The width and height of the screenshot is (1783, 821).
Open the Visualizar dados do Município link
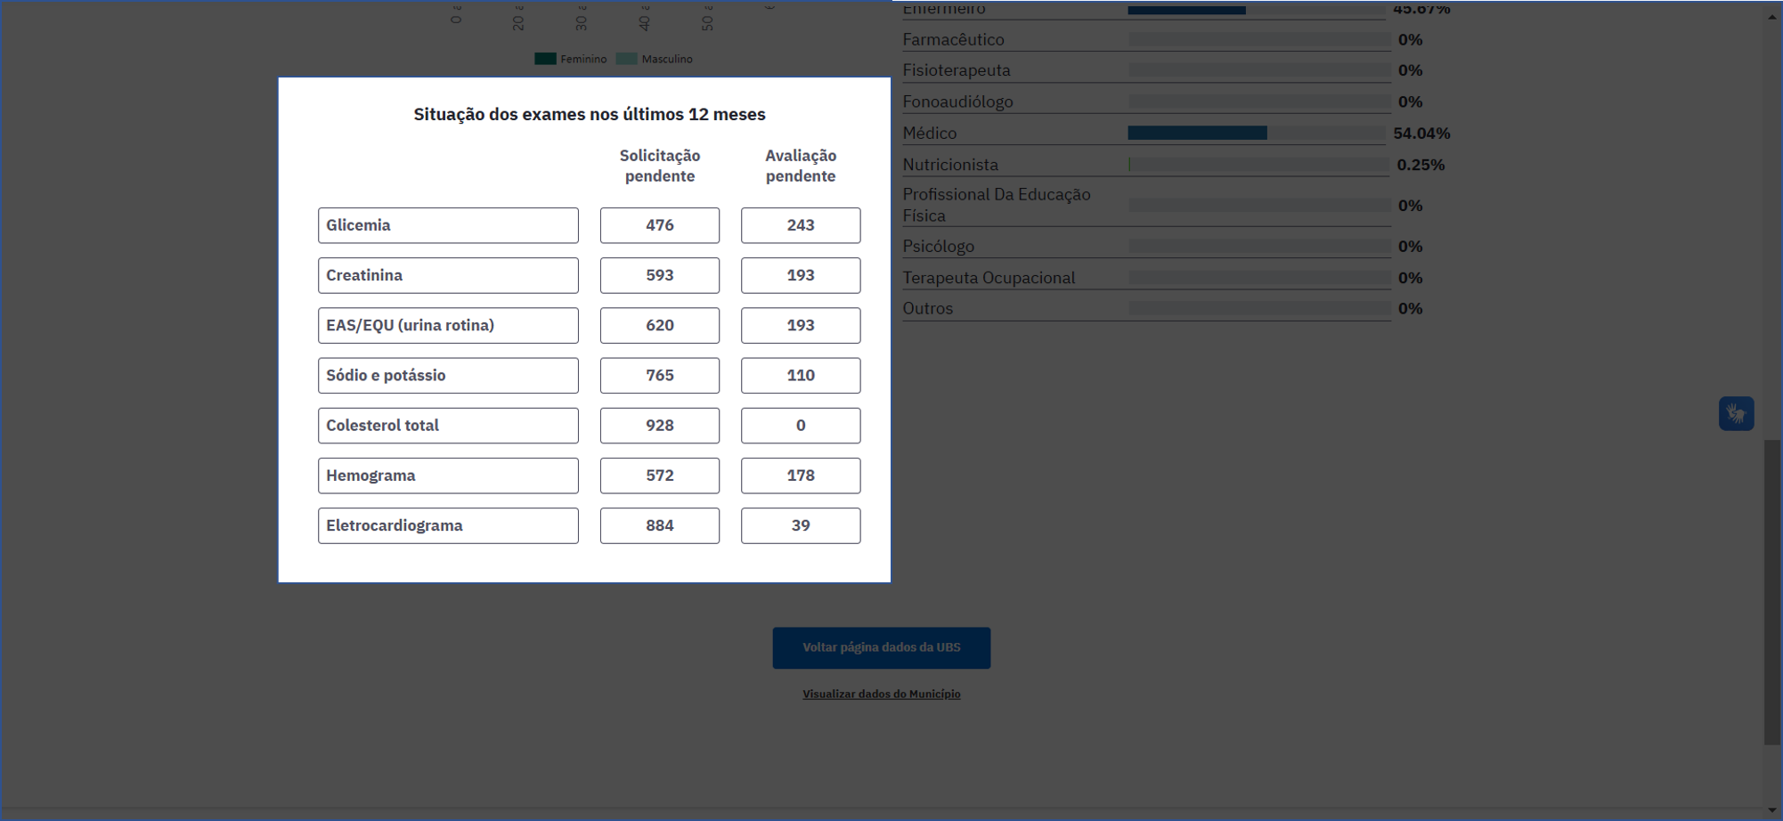tap(881, 694)
